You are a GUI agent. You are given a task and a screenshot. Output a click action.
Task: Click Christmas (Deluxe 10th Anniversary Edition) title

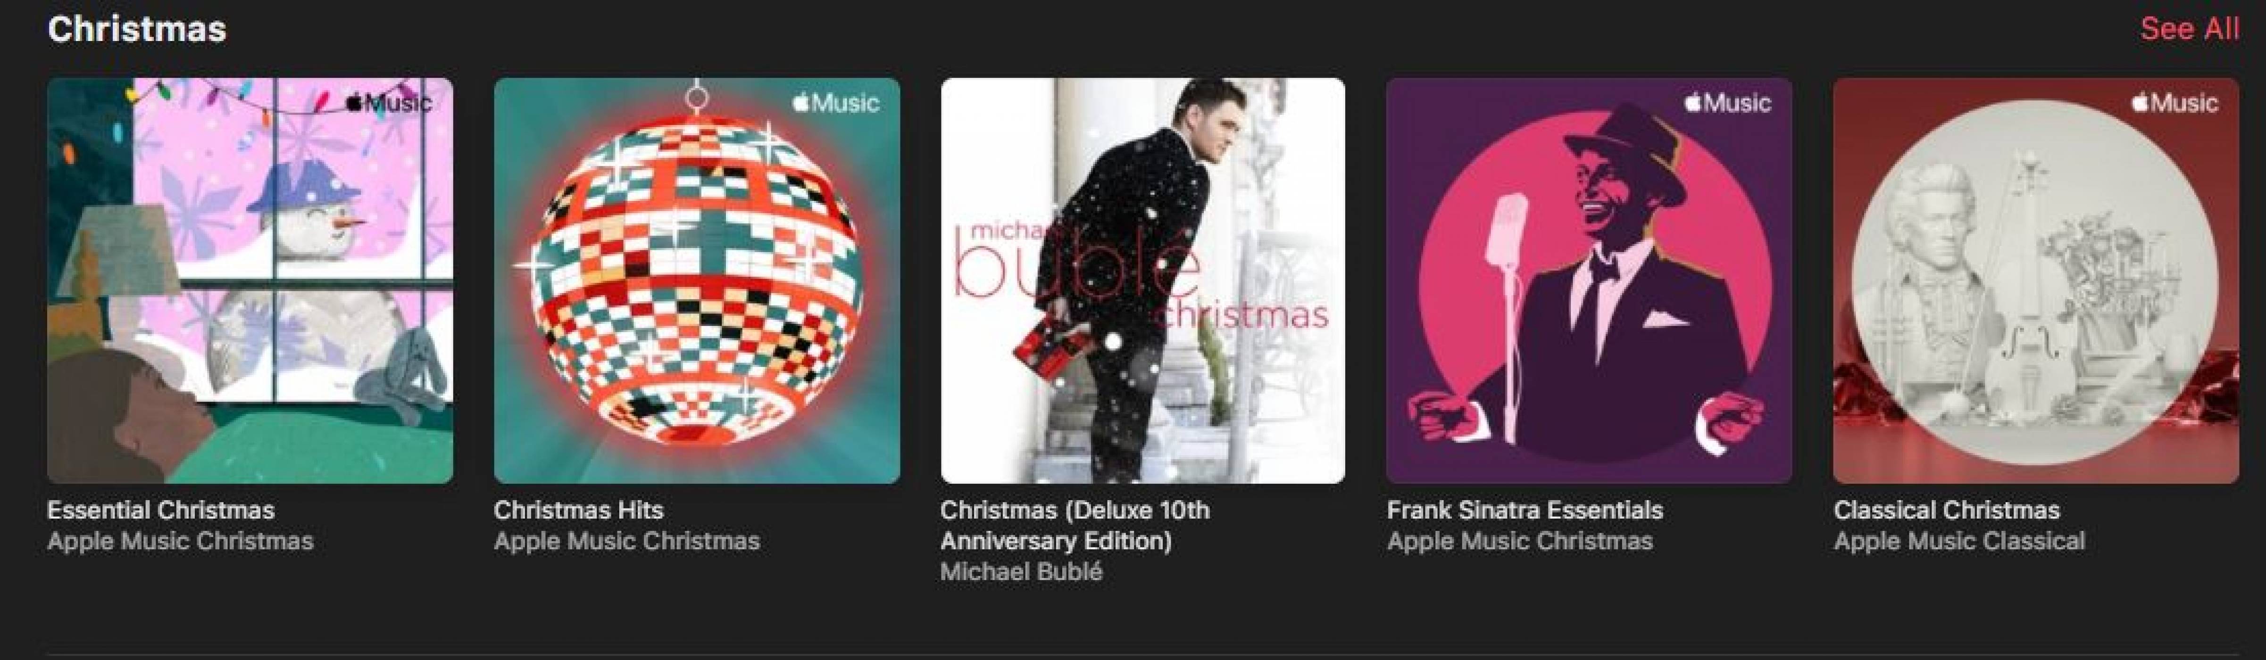tap(1075, 525)
